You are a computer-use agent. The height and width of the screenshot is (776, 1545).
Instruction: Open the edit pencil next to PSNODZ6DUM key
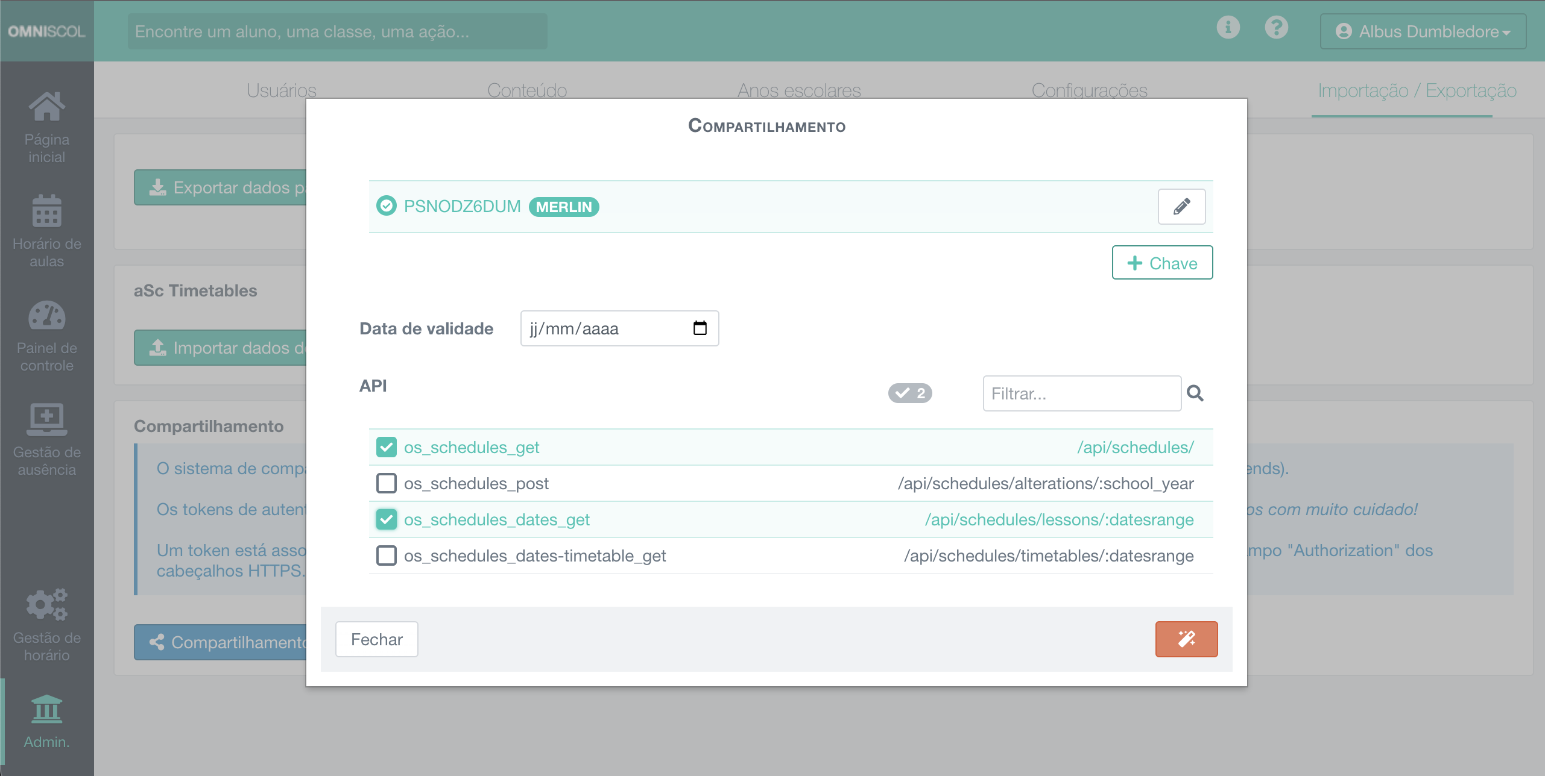[1181, 207]
